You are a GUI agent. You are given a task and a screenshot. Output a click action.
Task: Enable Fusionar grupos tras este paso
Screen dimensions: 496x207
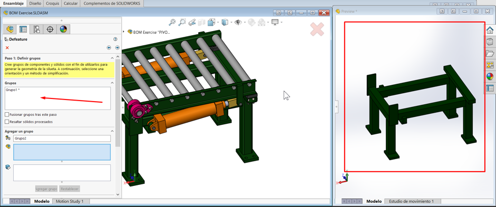point(7,114)
